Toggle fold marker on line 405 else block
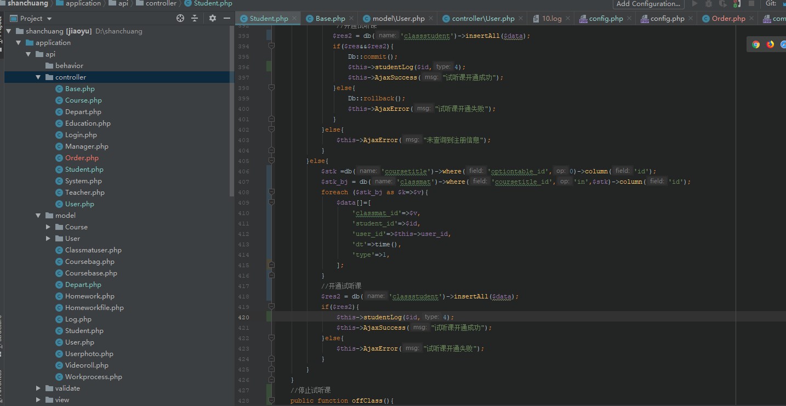This screenshot has width=786, height=406. (x=271, y=161)
